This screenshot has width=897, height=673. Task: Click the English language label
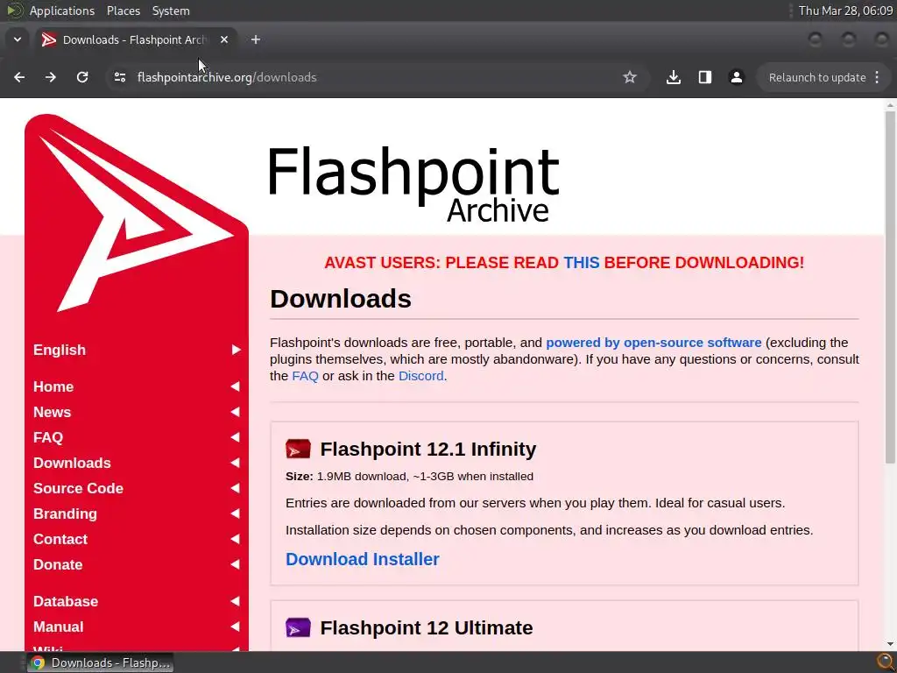pyautogui.click(x=60, y=350)
